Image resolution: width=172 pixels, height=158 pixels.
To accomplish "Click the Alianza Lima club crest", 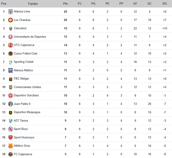I will pyautogui.click(x=10, y=12).
